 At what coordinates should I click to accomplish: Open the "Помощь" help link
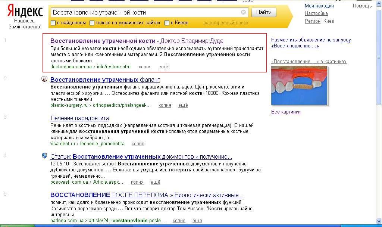click(x=361, y=5)
